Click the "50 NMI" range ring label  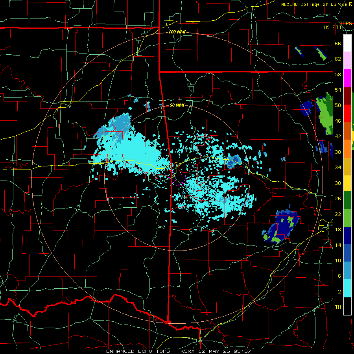point(177,105)
